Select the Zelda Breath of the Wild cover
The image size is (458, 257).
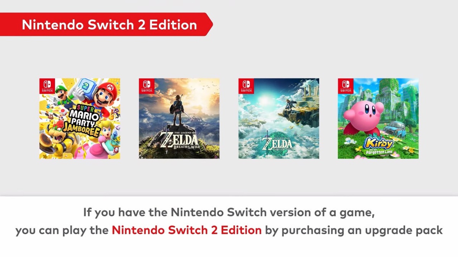point(179,118)
